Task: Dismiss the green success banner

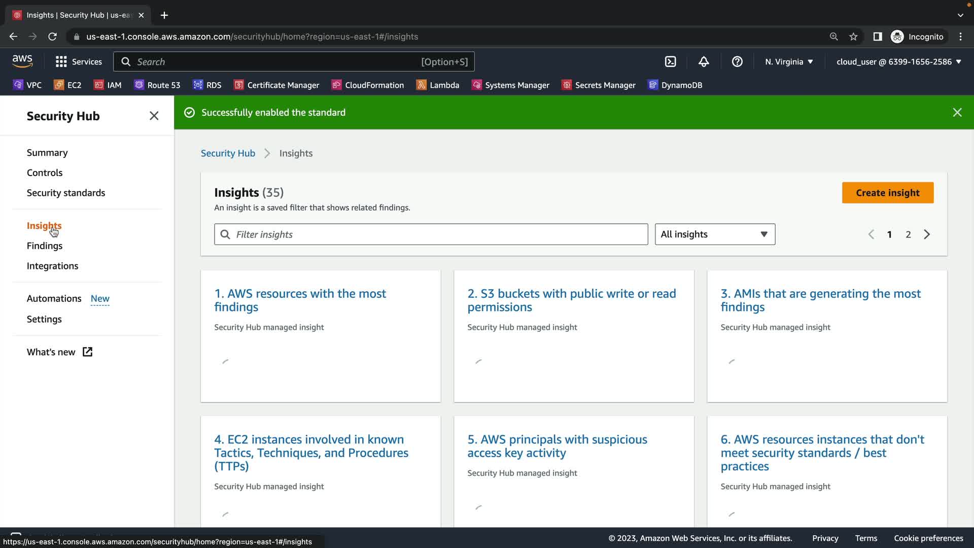Action: [957, 113]
